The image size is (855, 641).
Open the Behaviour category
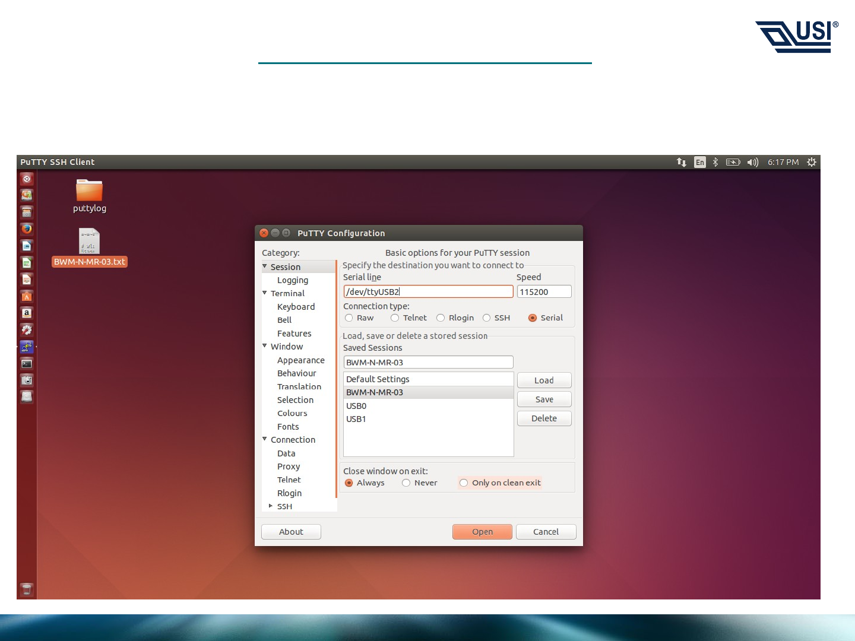[x=297, y=373]
